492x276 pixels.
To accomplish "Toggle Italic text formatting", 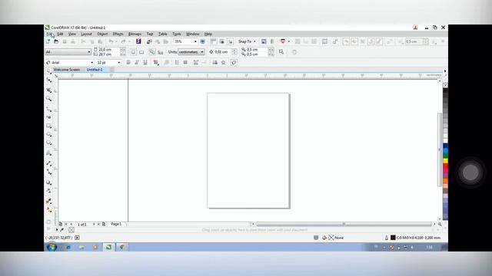I will pyautogui.click(x=137, y=63).
